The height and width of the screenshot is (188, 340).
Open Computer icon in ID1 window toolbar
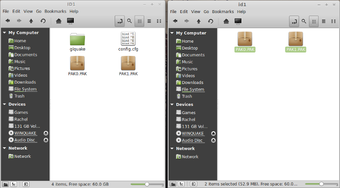(x=70, y=21)
